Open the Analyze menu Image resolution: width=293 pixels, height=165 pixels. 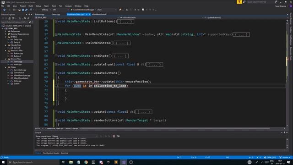point(68,6)
